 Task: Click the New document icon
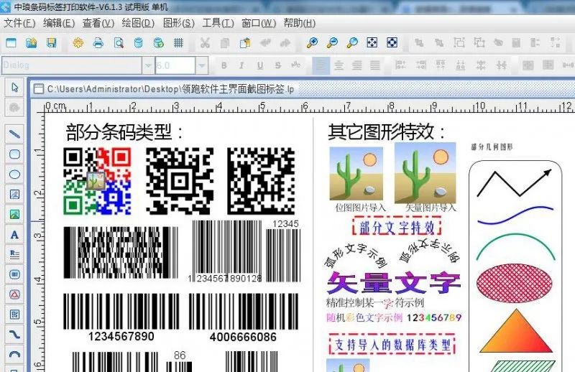(11, 43)
